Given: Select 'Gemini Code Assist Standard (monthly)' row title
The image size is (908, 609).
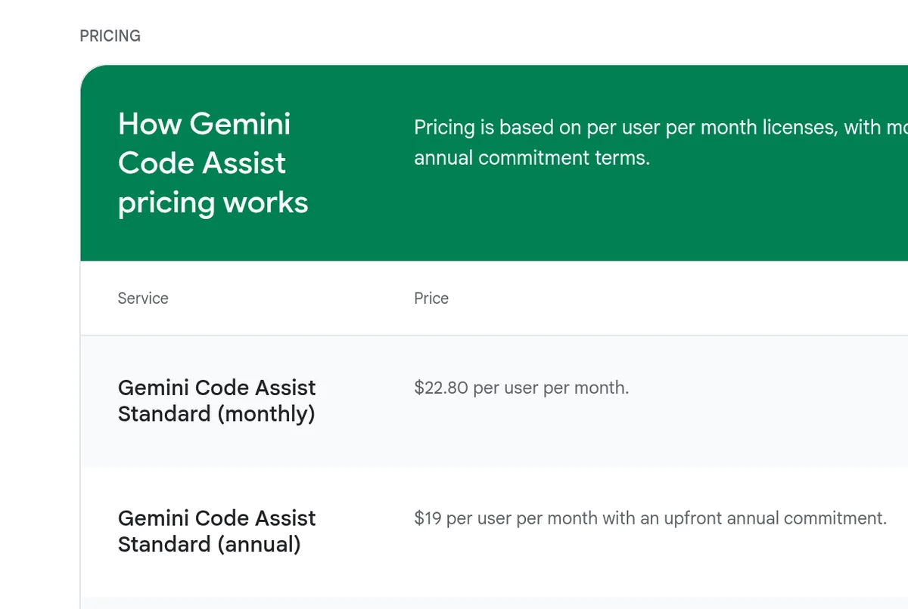Looking at the screenshot, I should [217, 400].
